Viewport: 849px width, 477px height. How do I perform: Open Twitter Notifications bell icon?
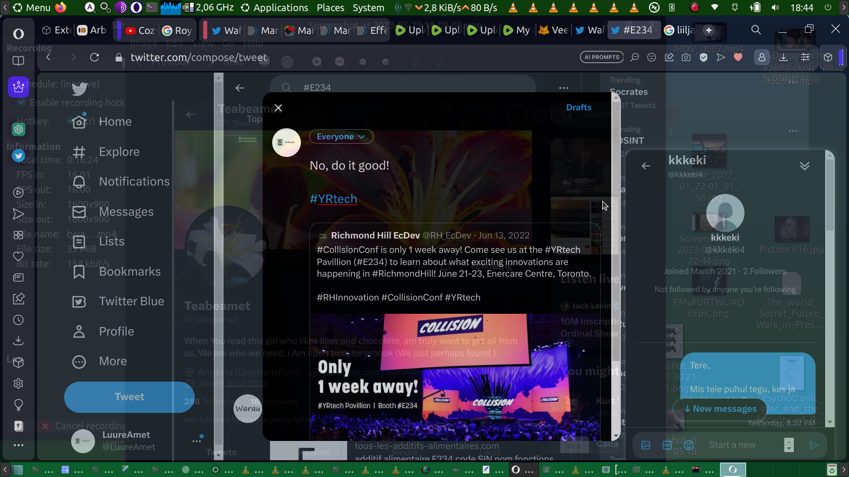click(79, 182)
